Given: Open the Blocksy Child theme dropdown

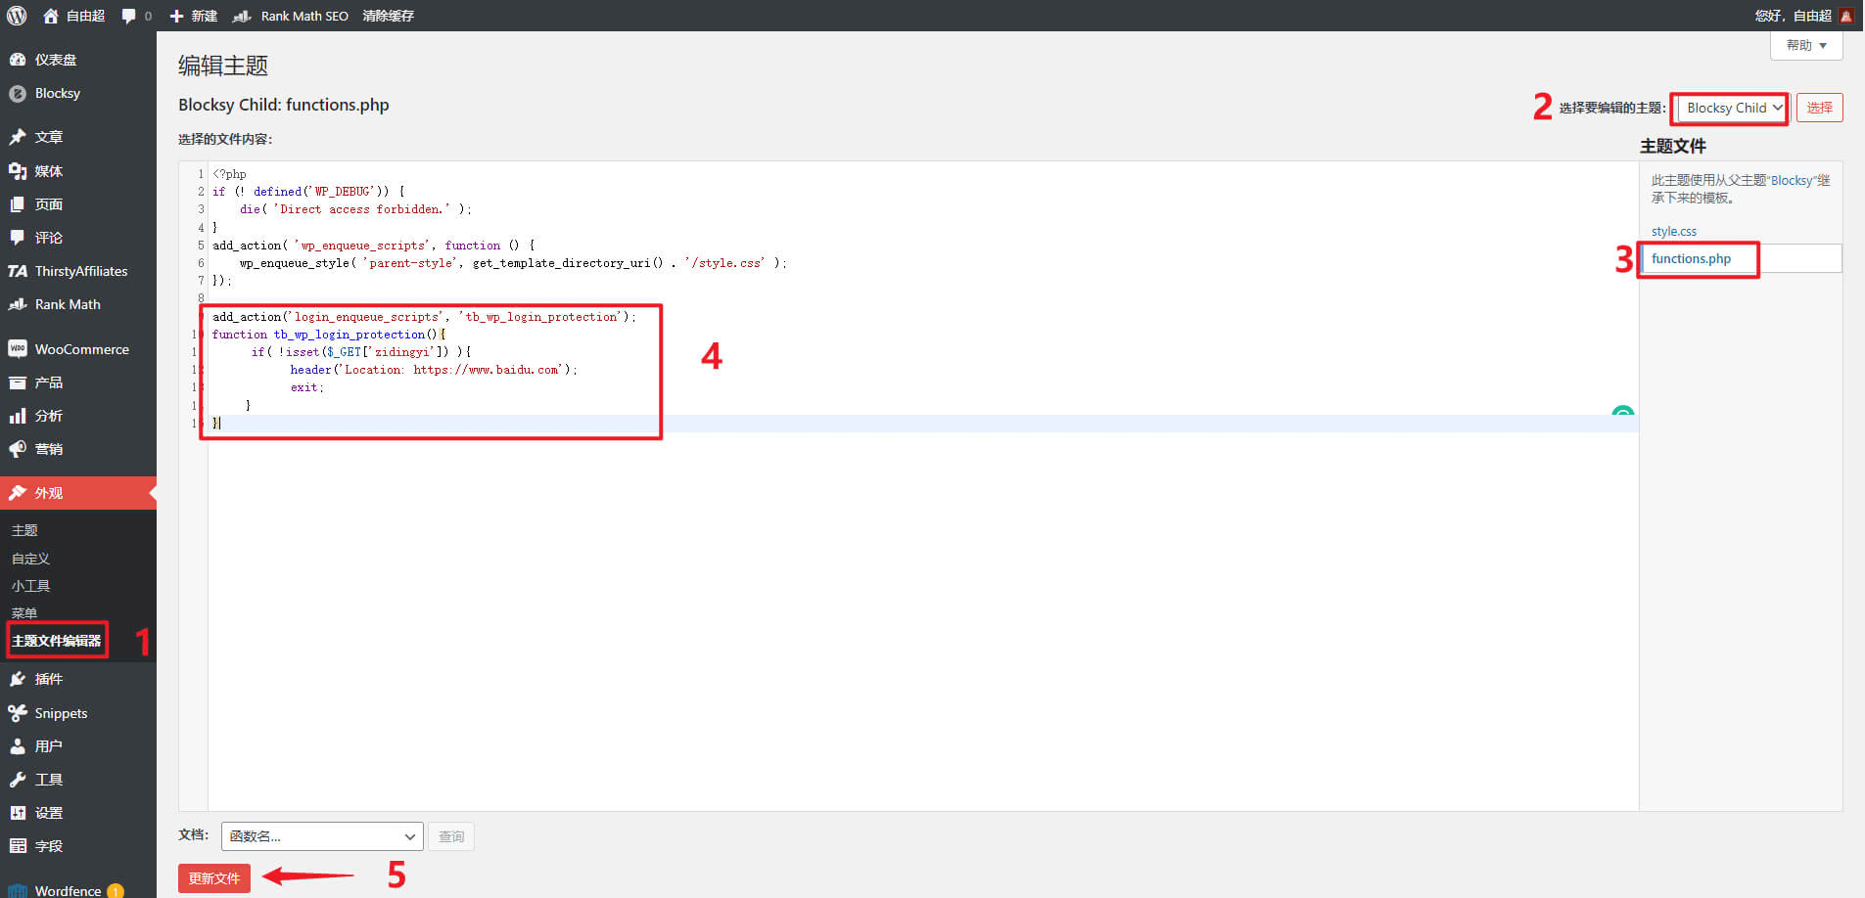Looking at the screenshot, I should (1732, 108).
